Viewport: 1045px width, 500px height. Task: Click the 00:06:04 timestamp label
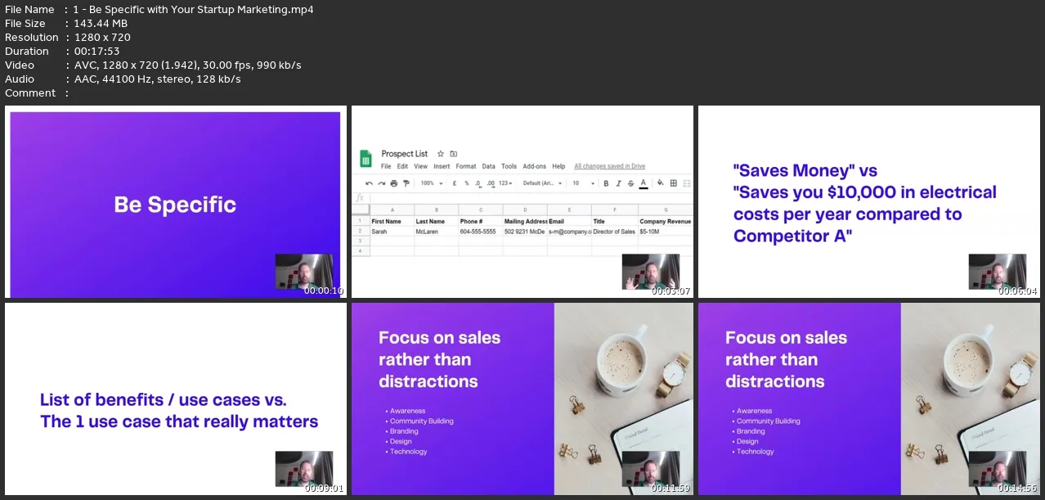pyautogui.click(x=1017, y=291)
